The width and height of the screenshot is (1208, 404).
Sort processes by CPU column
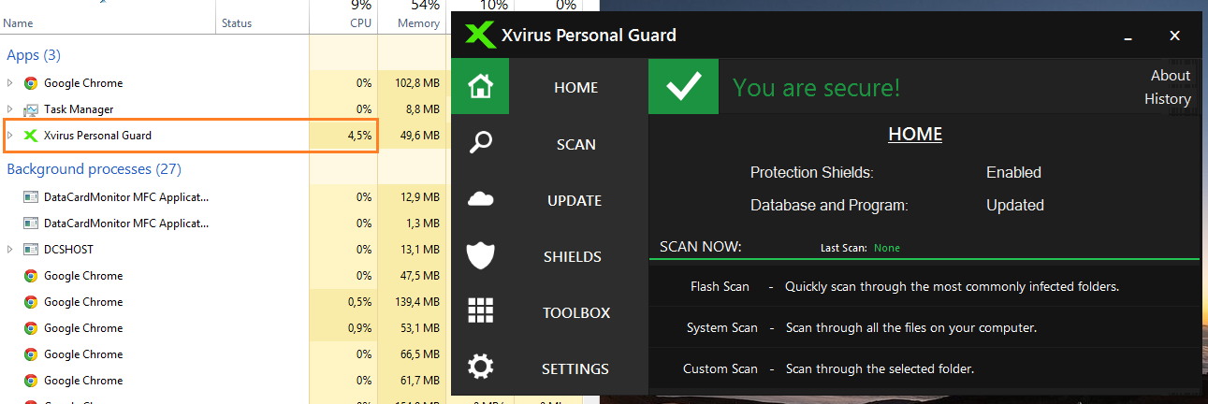(360, 23)
